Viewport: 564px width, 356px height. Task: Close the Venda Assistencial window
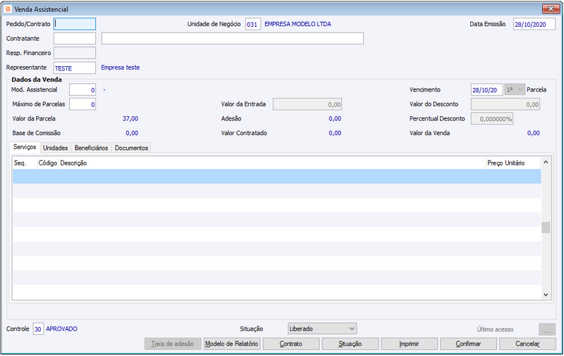(551, 8)
